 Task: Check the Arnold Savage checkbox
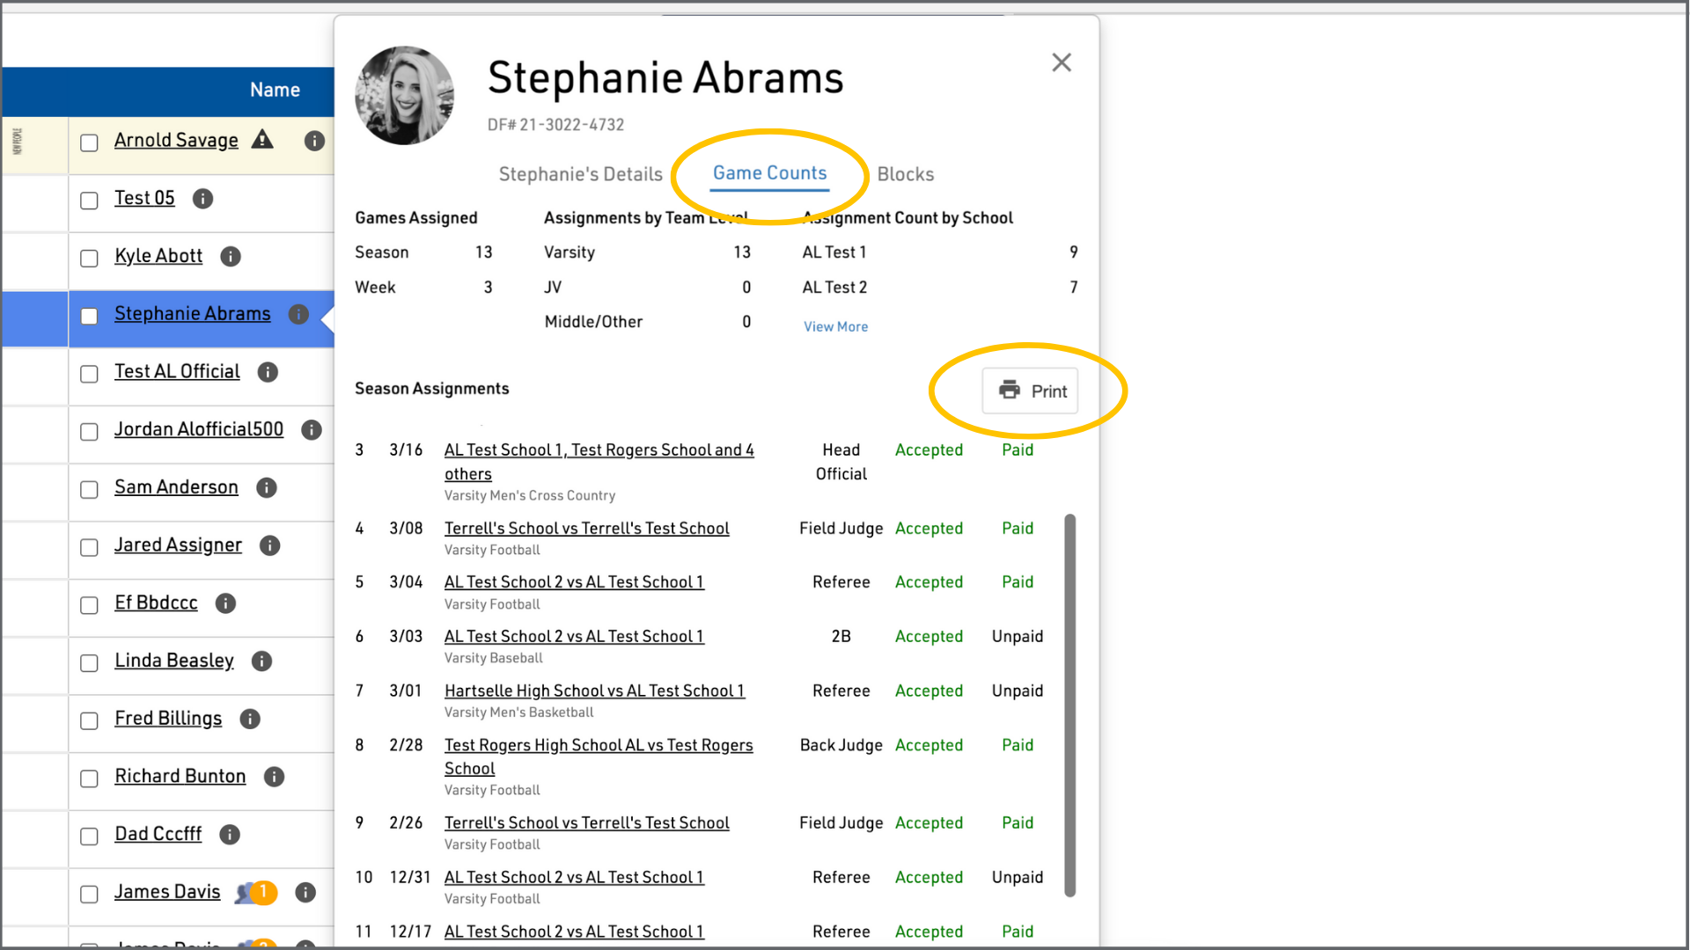click(89, 142)
